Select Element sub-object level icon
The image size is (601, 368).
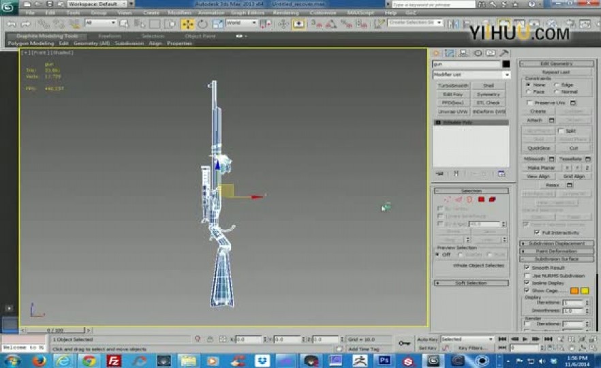click(492, 199)
